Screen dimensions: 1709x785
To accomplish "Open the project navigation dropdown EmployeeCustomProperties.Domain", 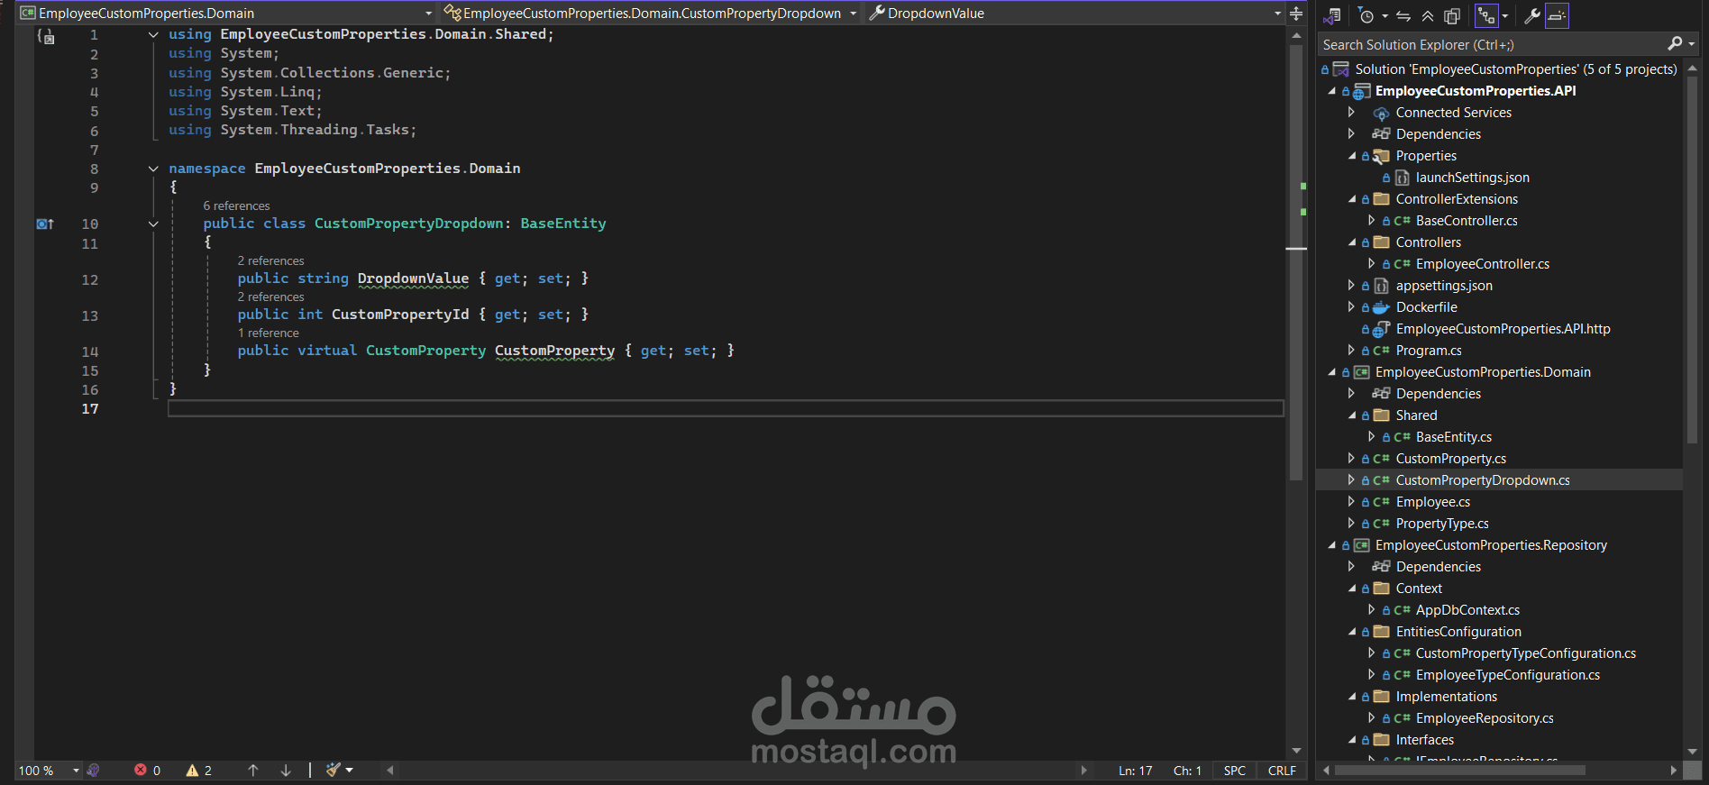I will (226, 13).
